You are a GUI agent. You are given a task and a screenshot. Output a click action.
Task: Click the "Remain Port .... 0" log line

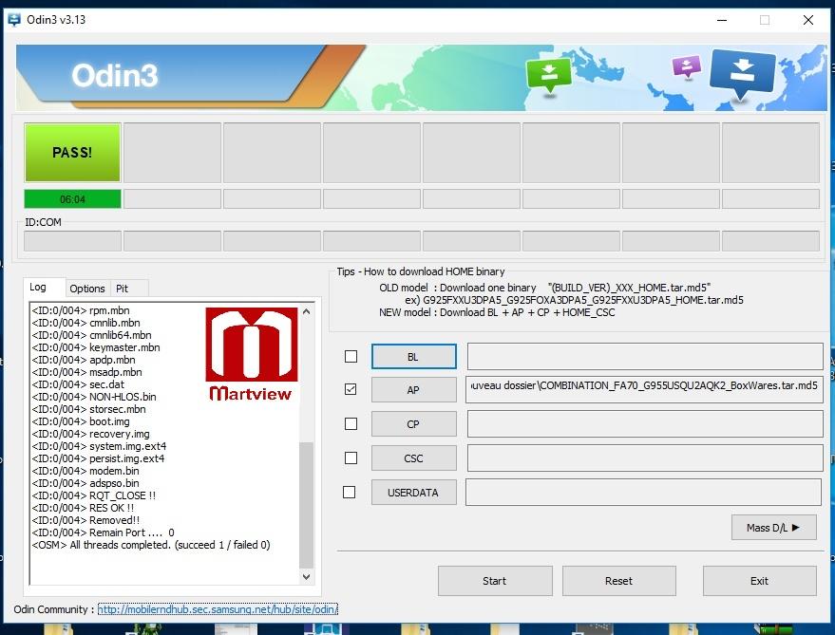[103, 532]
